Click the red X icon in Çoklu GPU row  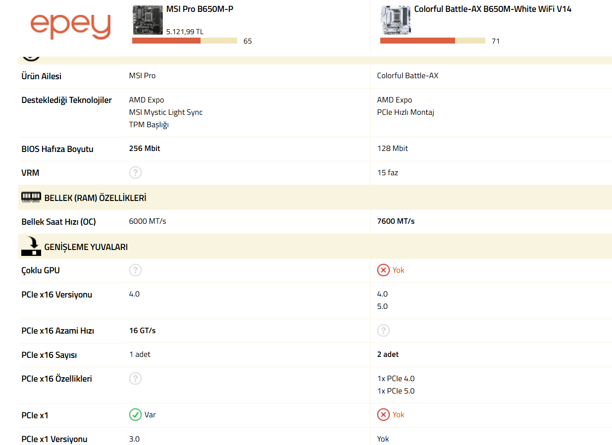[x=383, y=270]
